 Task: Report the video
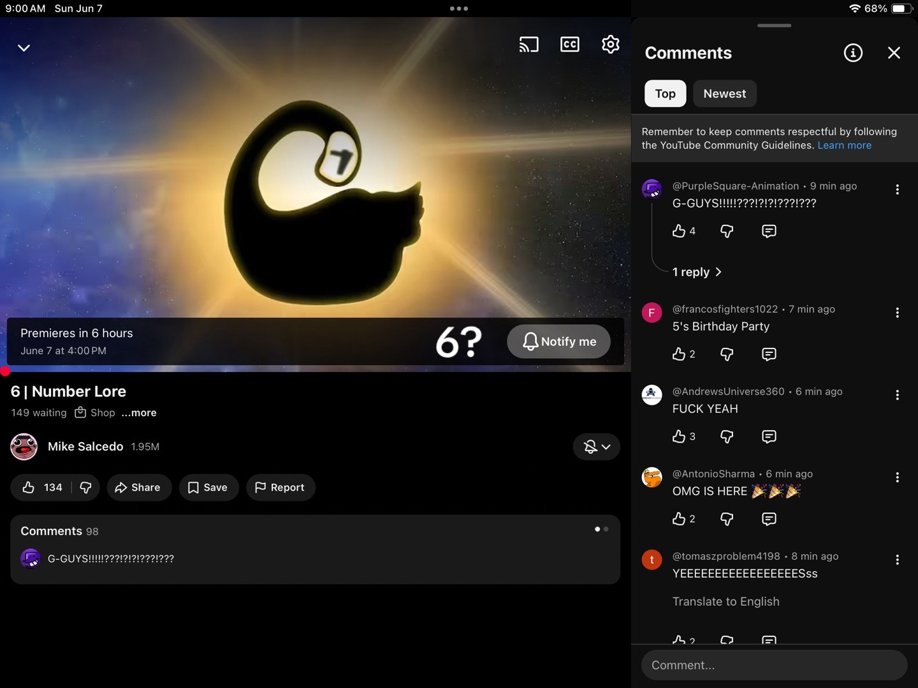coord(280,487)
